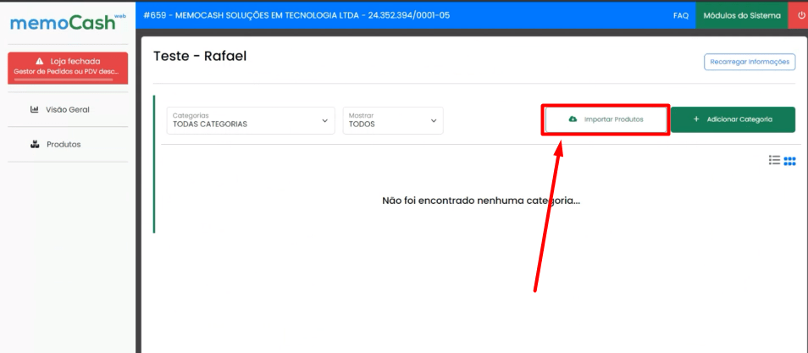Click the cloud upload icon
Screen dimensions: 808x353
[x=573, y=119]
